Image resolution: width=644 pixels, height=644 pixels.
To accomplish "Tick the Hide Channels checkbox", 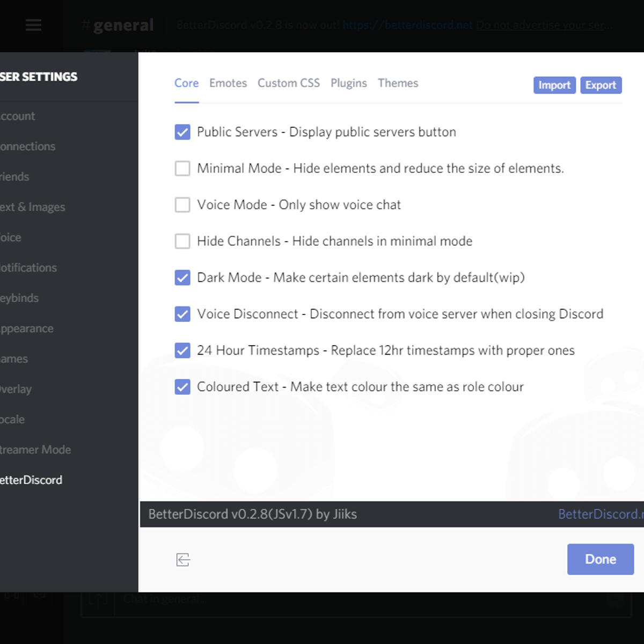I will [182, 241].
